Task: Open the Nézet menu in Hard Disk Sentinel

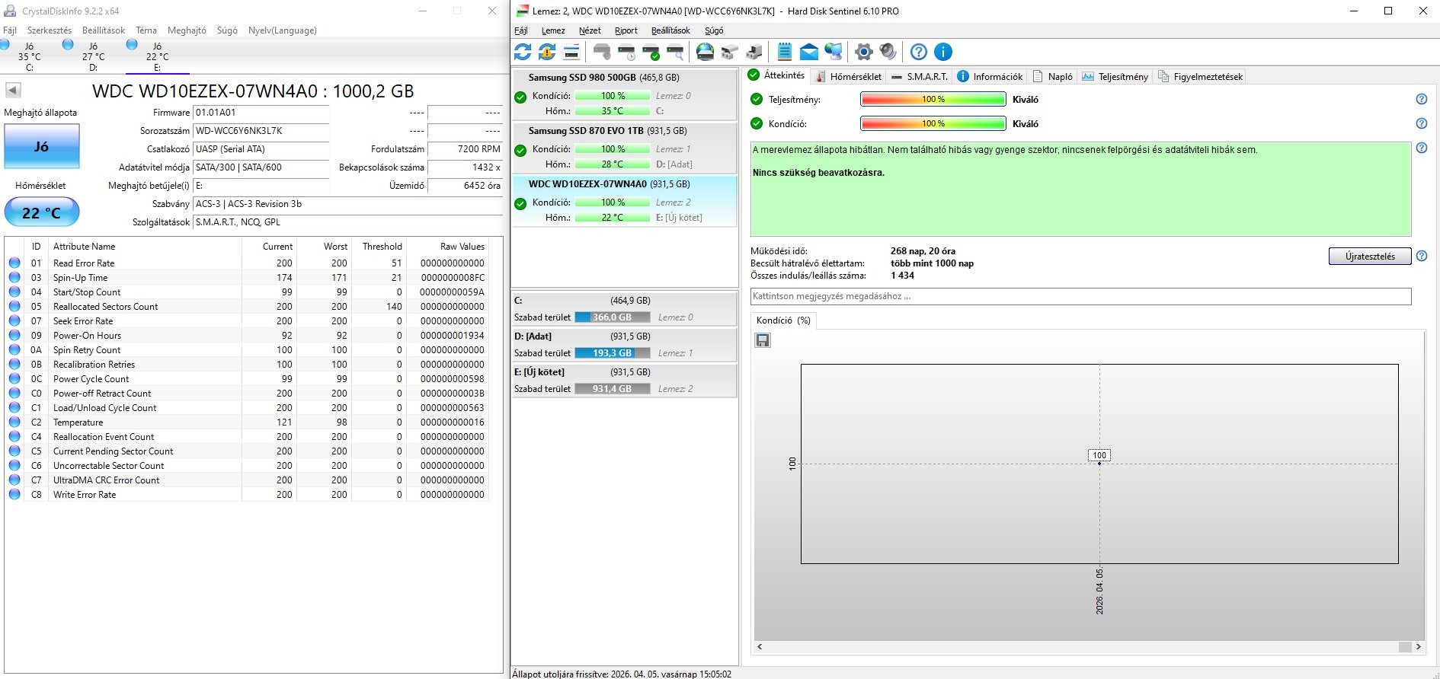Action: click(x=590, y=30)
